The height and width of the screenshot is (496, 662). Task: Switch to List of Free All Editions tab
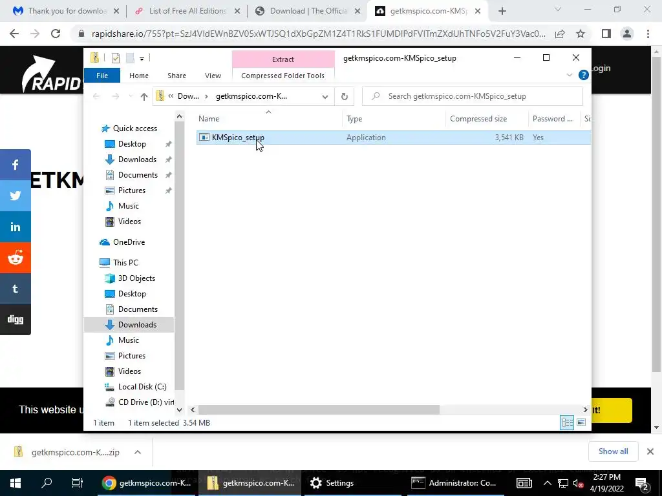(x=187, y=12)
